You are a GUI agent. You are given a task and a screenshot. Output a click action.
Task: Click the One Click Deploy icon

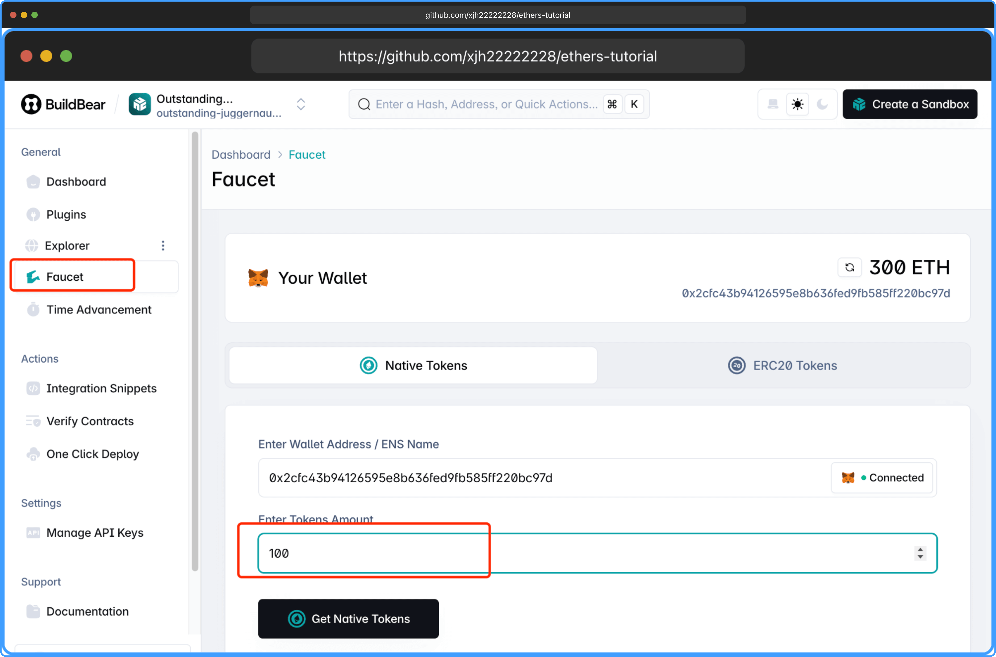coord(33,454)
